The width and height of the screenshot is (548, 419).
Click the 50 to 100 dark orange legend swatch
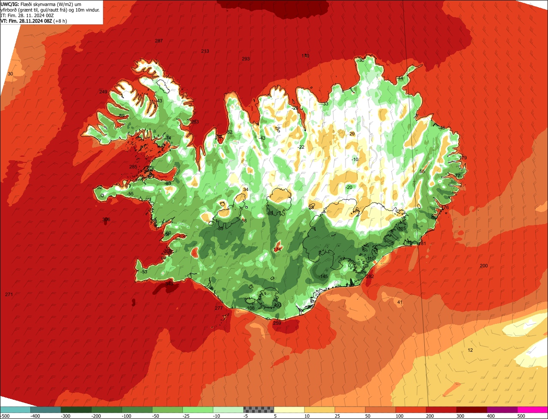pos(380,410)
